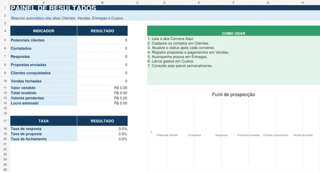The width and height of the screenshot is (320, 172).
Task: Click the Lucro estimado label cell
Action: 44,103
